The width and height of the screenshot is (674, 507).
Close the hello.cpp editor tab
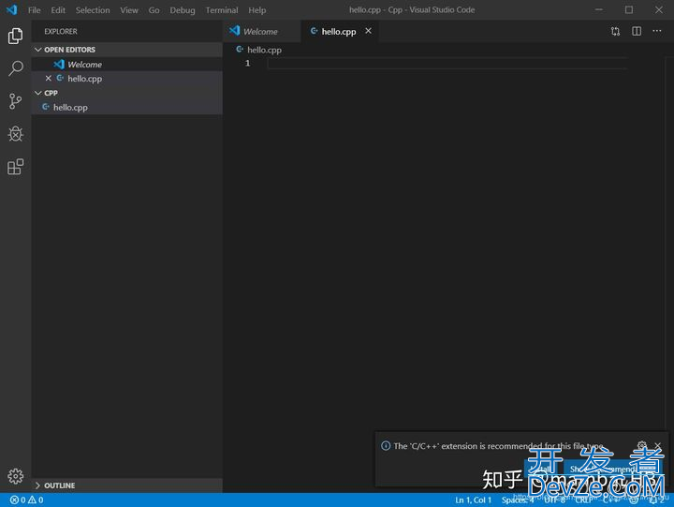[369, 31]
